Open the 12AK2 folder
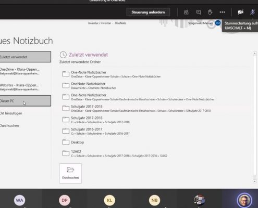Image resolution: width=258 pixels, height=208 pixels. pyautogui.click(x=115, y=153)
